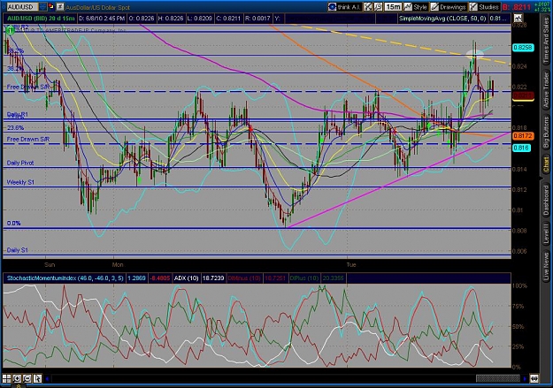Click the symbol description icon beside link
This screenshot has width=553, height=388.
tap(60, 6)
